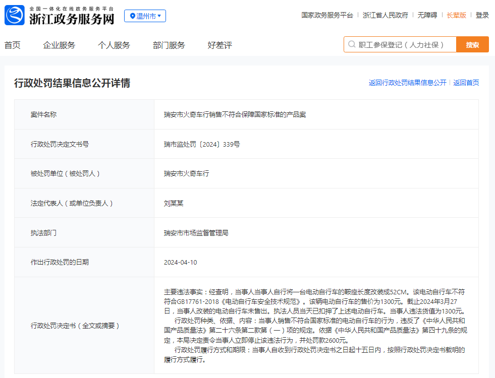Enable 无障碍 accessibility mode
Viewport: 495px width, 378px height.
(427, 15)
